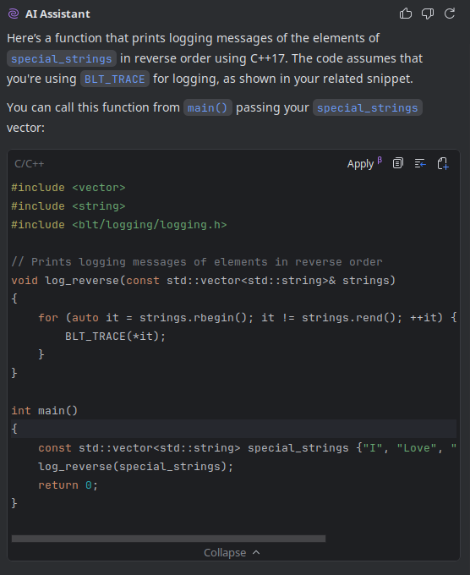Click the thumbs up like icon

tap(406, 14)
